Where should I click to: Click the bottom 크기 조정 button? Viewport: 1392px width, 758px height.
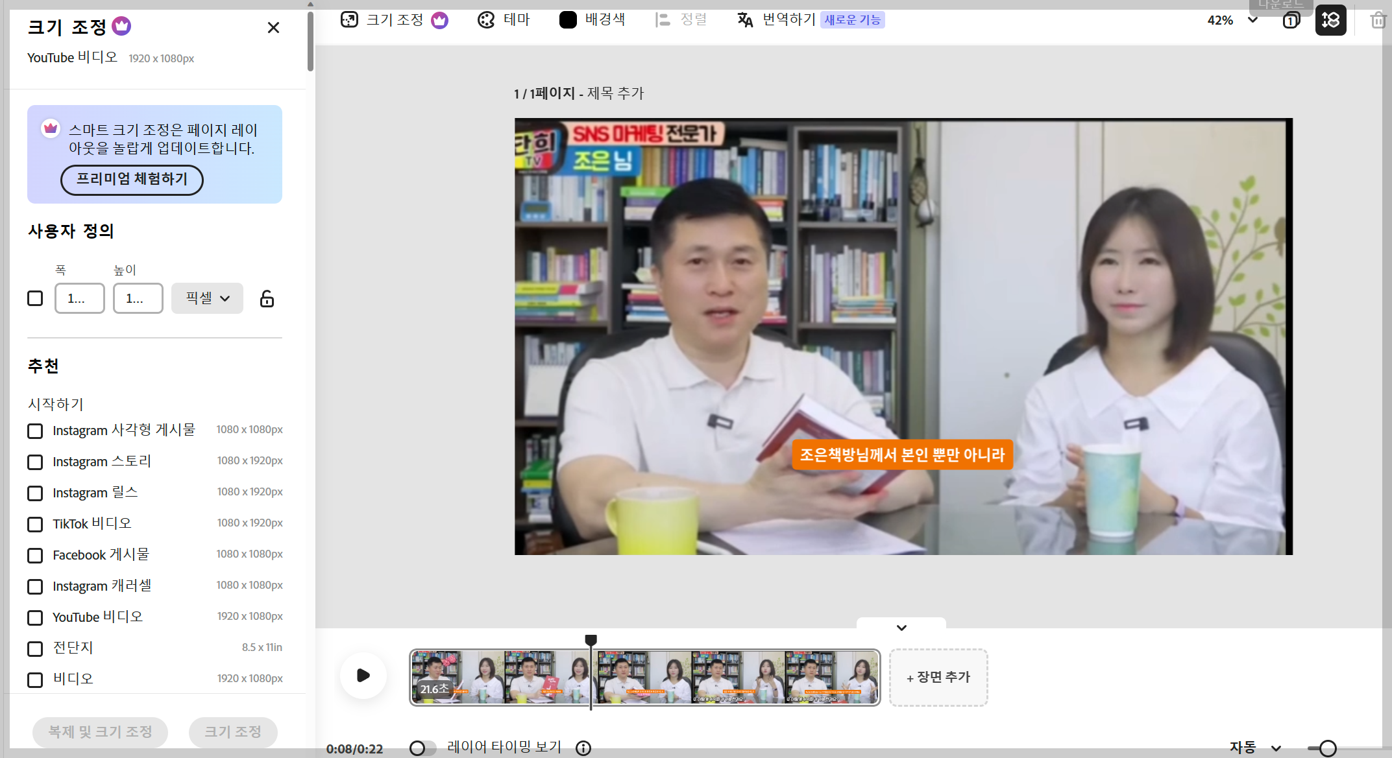click(x=233, y=732)
